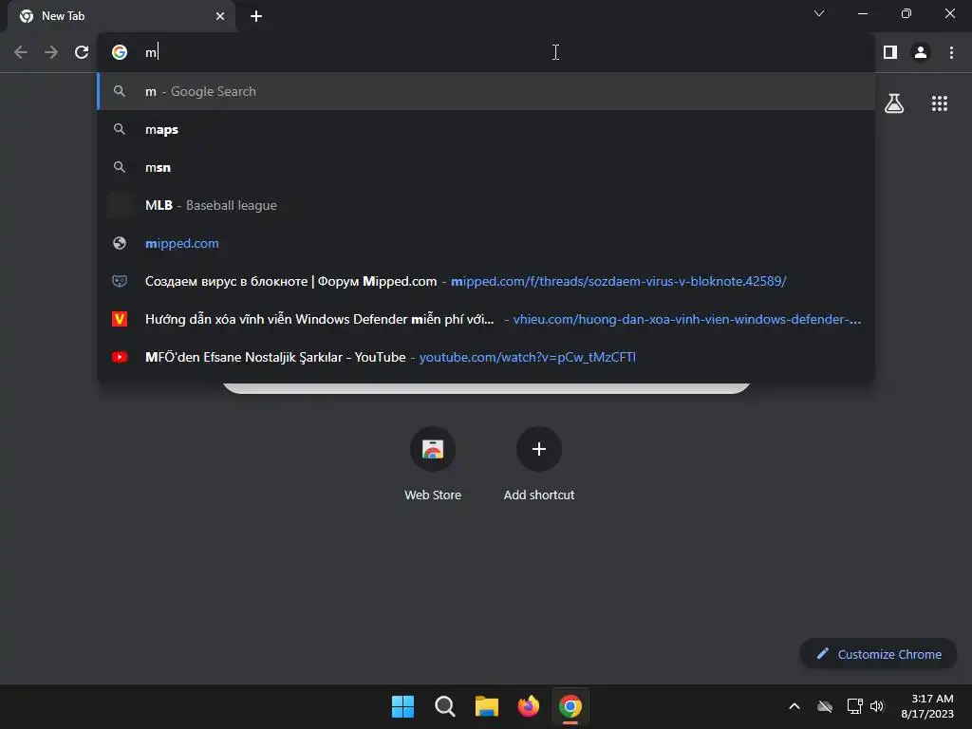Minimize the Chrome window
The width and height of the screenshot is (972, 729).
click(x=862, y=13)
